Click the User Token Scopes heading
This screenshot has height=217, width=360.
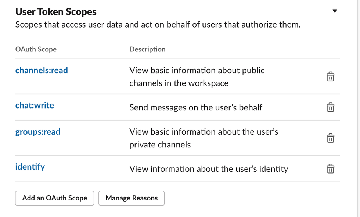click(56, 12)
